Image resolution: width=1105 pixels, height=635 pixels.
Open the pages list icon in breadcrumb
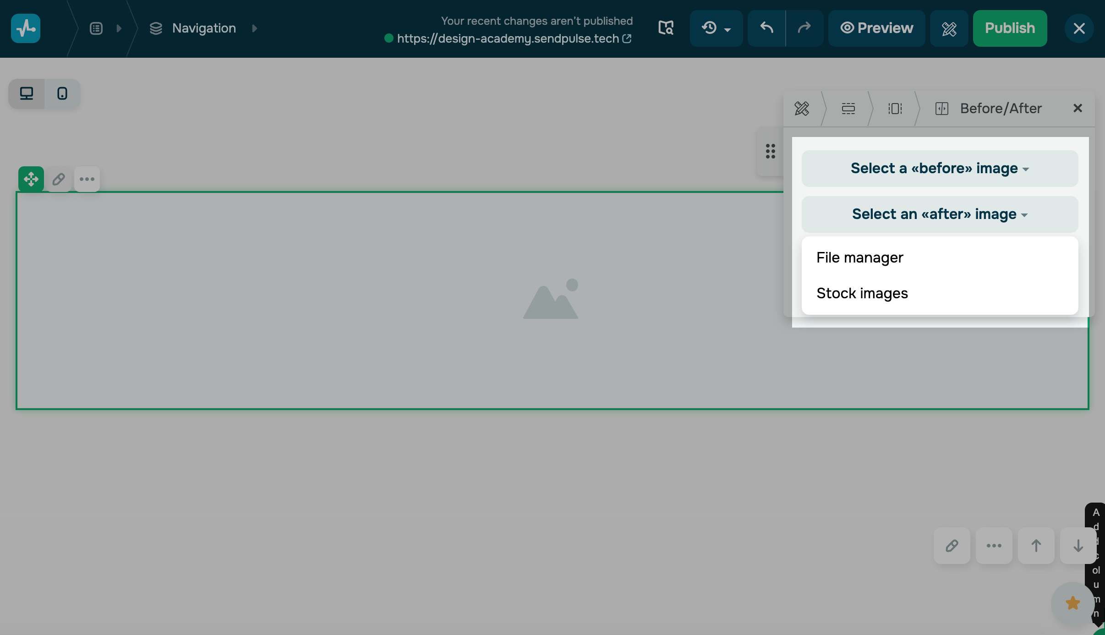(x=96, y=28)
